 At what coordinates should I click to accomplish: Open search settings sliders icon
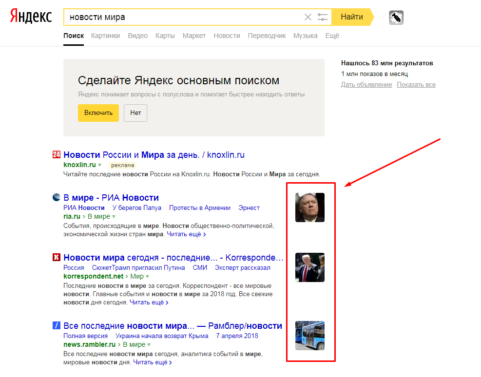(322, 17)
